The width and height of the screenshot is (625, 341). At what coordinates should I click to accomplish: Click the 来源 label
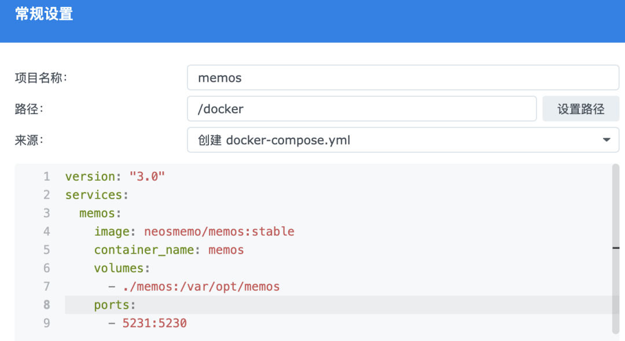pyautogui.click(x=29, y=140)
